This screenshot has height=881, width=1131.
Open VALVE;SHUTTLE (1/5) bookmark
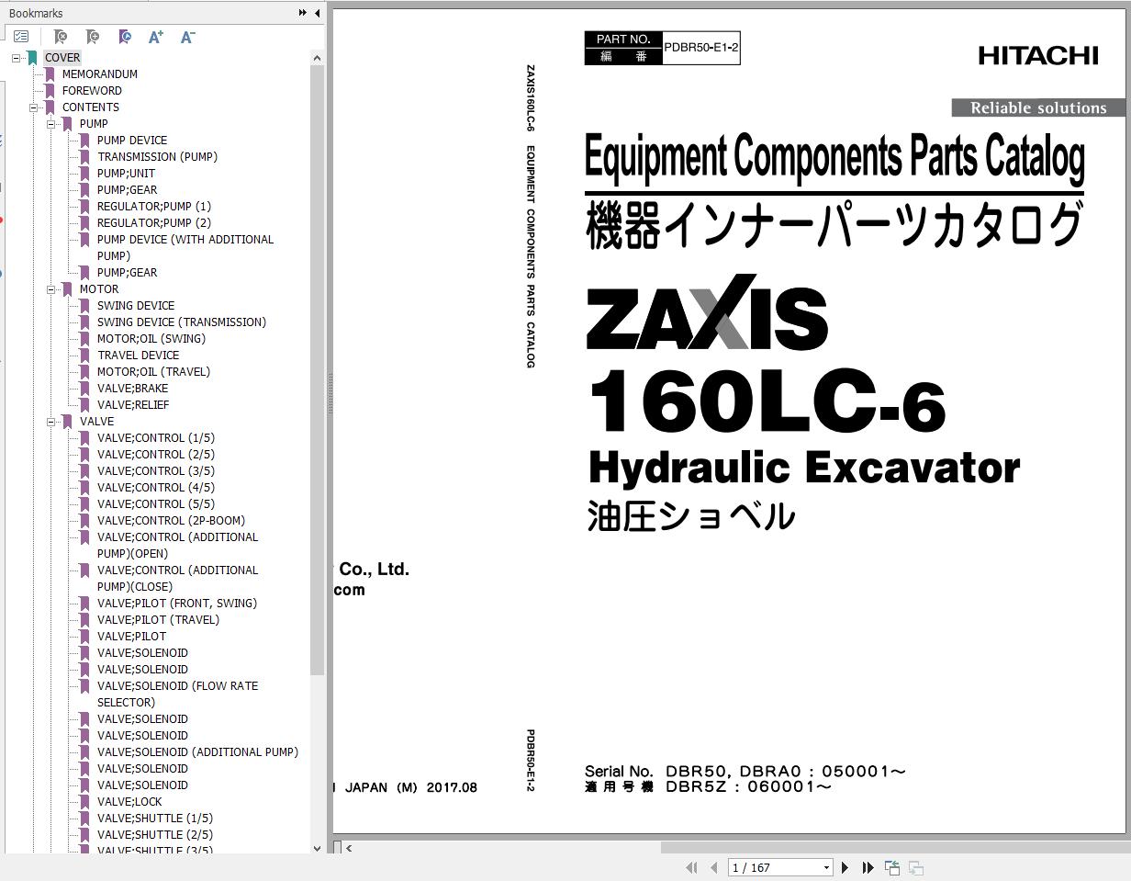[x=155, y=819]
